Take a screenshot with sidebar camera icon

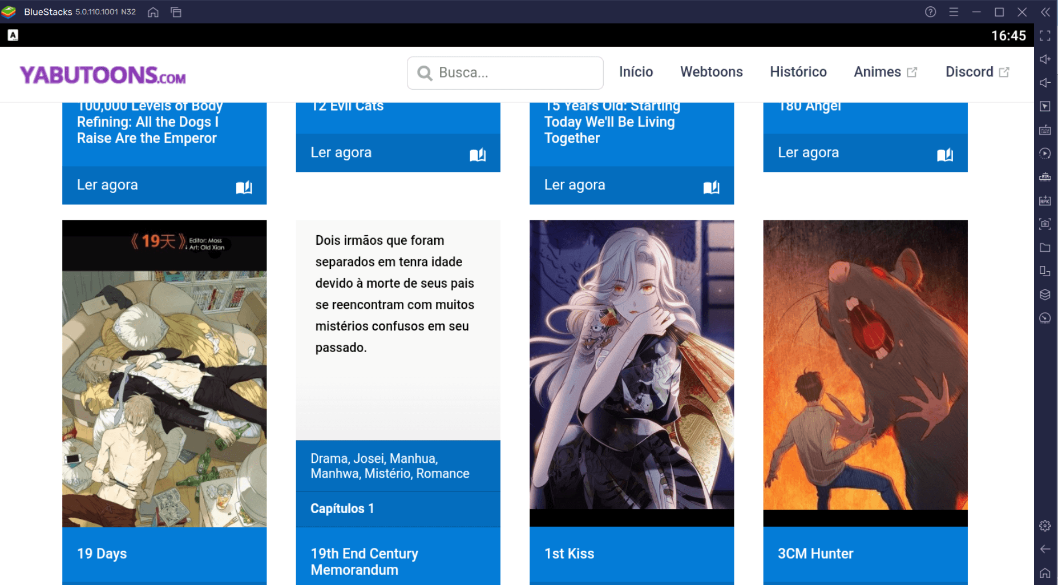(x=1045, y=224)
